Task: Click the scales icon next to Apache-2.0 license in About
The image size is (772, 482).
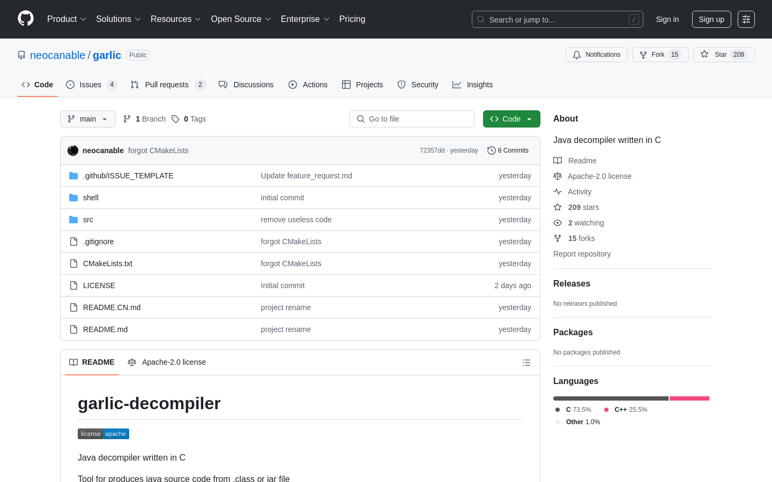Action: tap(558, 176)
